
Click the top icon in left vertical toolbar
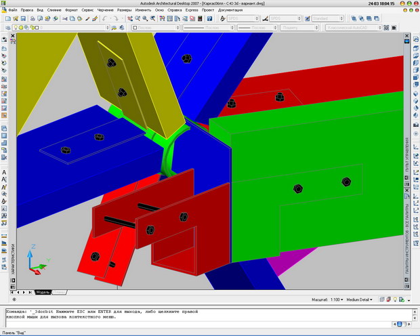point(4,41)
